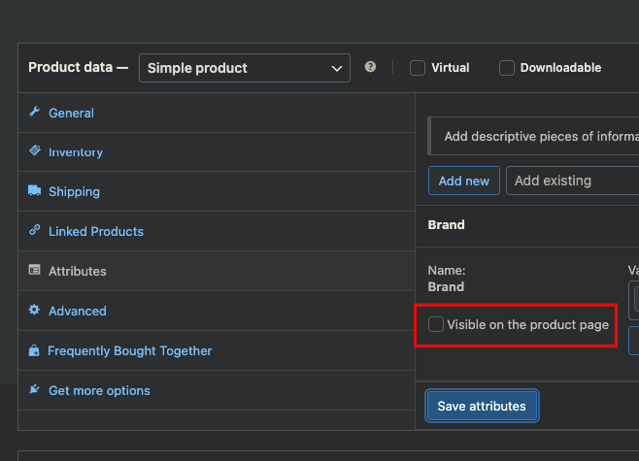The image size is (639, 461).
Task: Click the 'Name:' label text
Action: point(447,271)
